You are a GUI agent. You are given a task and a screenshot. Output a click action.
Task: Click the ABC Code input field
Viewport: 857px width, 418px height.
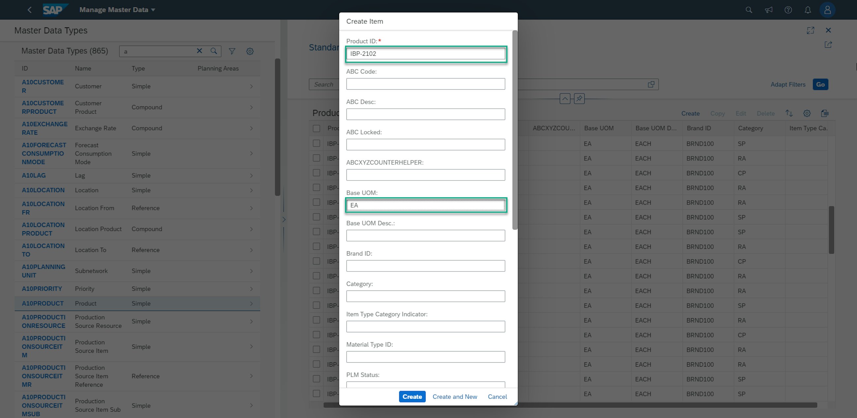426,84
